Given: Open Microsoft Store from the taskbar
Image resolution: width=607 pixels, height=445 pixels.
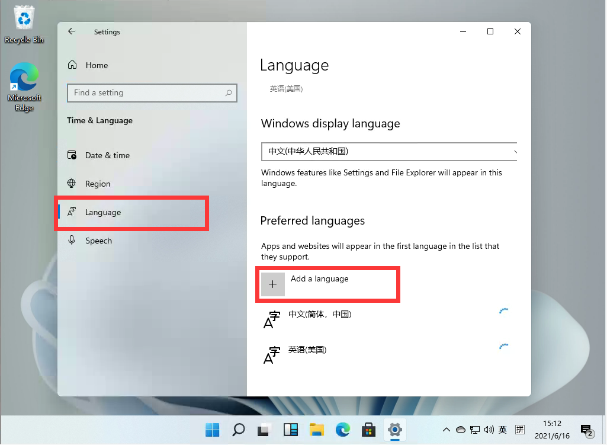Looking at the screenshot, I should (369, 430).
